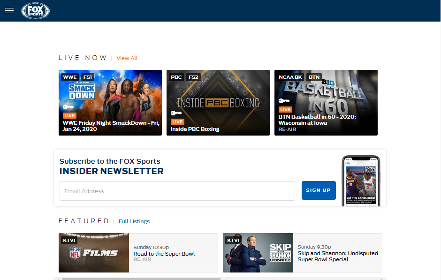Open NFL Films thumbnail

94,253
